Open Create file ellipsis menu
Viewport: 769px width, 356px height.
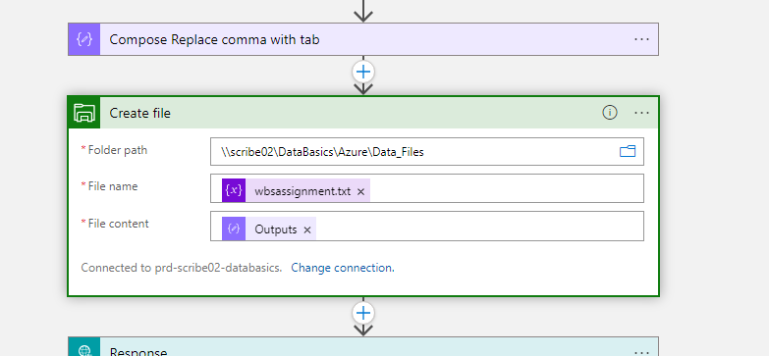(641, 113)
